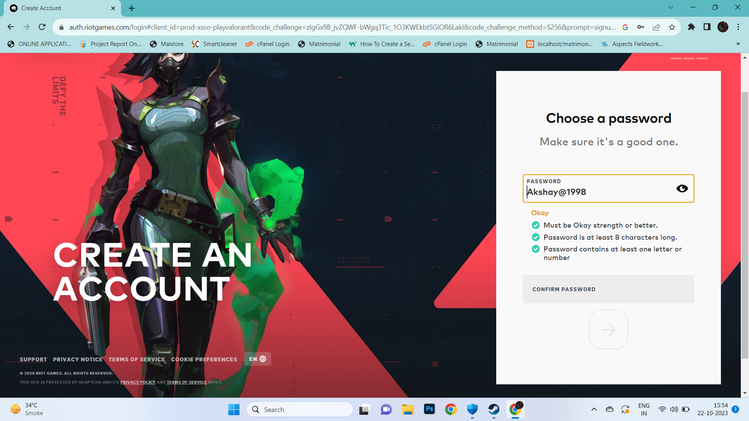Open Project Report On... bookmark
The image size is (749, 421).
(x=110, y=44)
